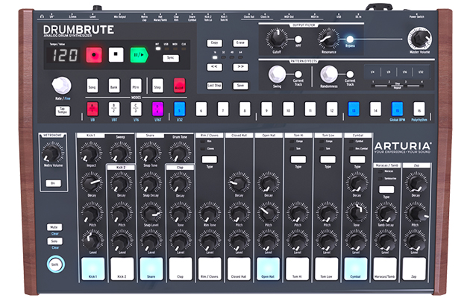Screen dimensions: 470x298
Task: Select Bank mode button
Action: coord(114,85)
